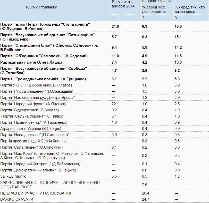Select the "Громадянська позиція" (А.Гриценко) row label
The image size is (209, 203).
tap(43, 79)
